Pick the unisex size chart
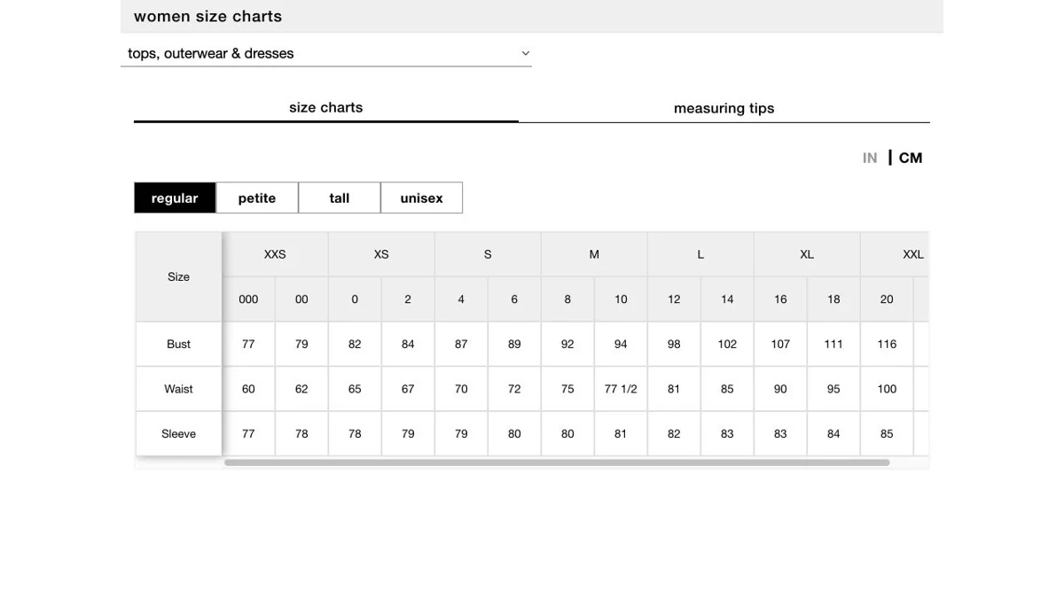 421,198
